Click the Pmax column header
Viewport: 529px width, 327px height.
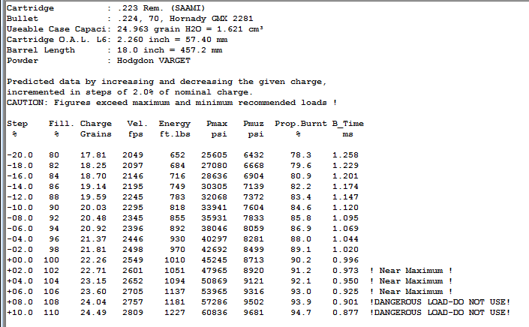coord(218,123)
